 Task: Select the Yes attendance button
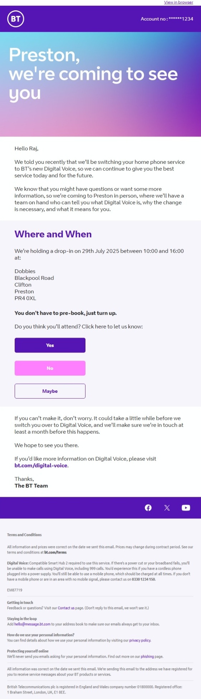(x=50, y=345)
